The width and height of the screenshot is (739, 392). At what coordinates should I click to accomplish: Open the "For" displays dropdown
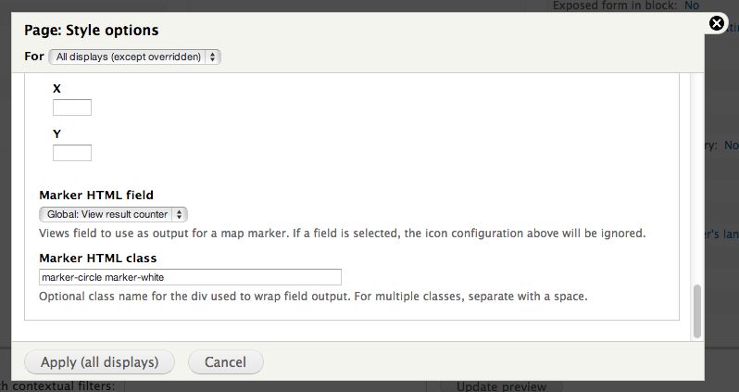click(135, 57)
